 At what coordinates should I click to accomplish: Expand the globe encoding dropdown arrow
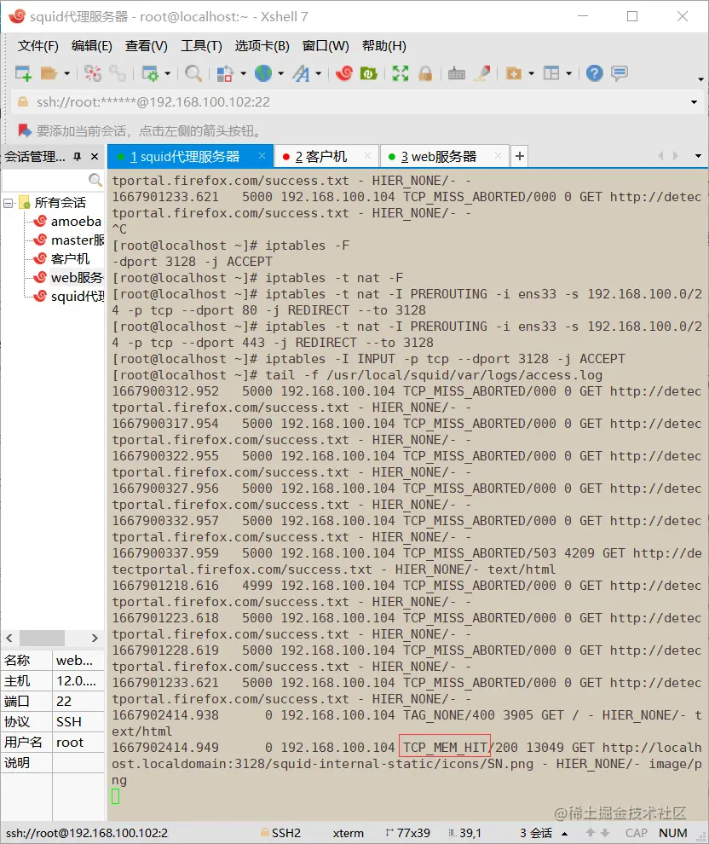tap(281, 73)
